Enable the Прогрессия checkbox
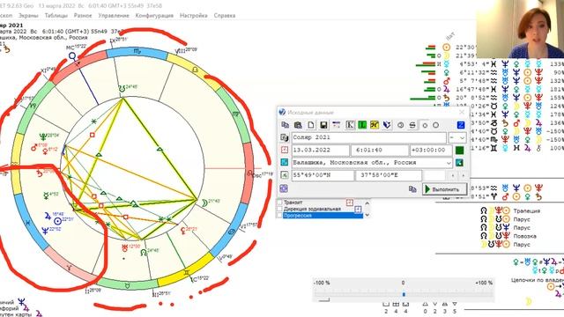Screen dimensions: 564x317 pos(279,216)
